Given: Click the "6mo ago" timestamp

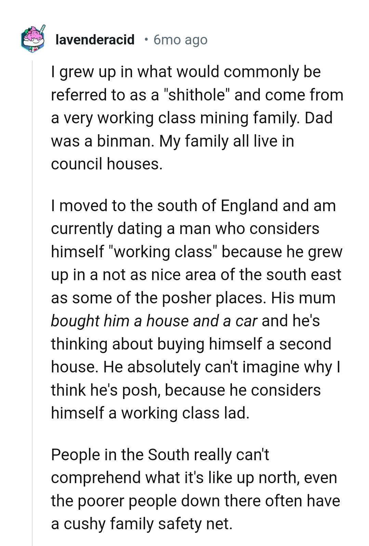Looking at the screenshot, I should coord(180,40).
